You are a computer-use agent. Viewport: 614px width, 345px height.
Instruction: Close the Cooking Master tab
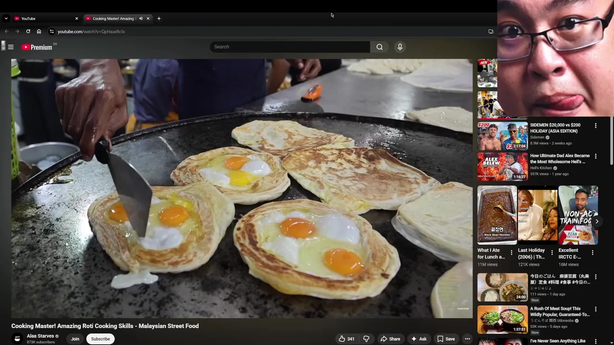tap(148, 19)
